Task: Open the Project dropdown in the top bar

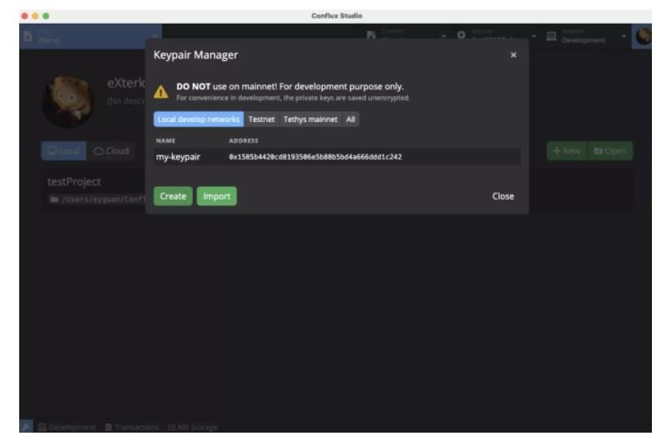Action: [x=91, y=37]
